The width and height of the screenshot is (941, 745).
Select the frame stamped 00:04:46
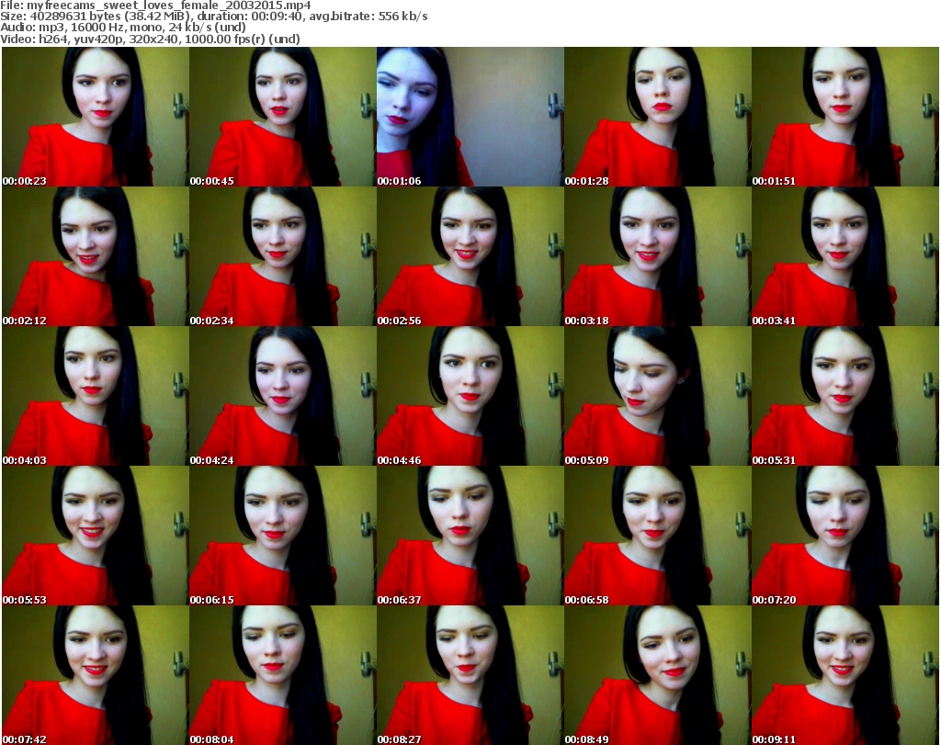(470, 396)
